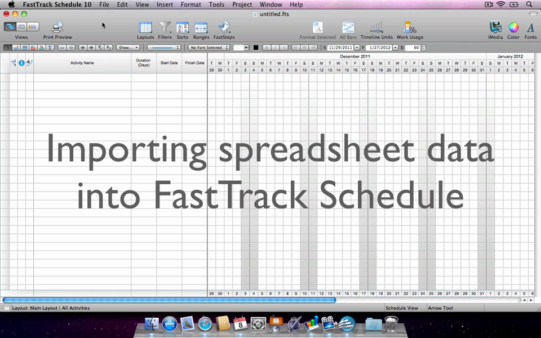
Task: Click the Finish Date column header
Action: pyautogui.click(x=194, y=63)
